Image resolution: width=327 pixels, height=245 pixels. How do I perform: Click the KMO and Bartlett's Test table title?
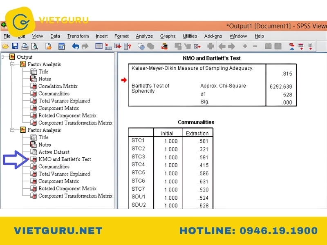[212, 58]
